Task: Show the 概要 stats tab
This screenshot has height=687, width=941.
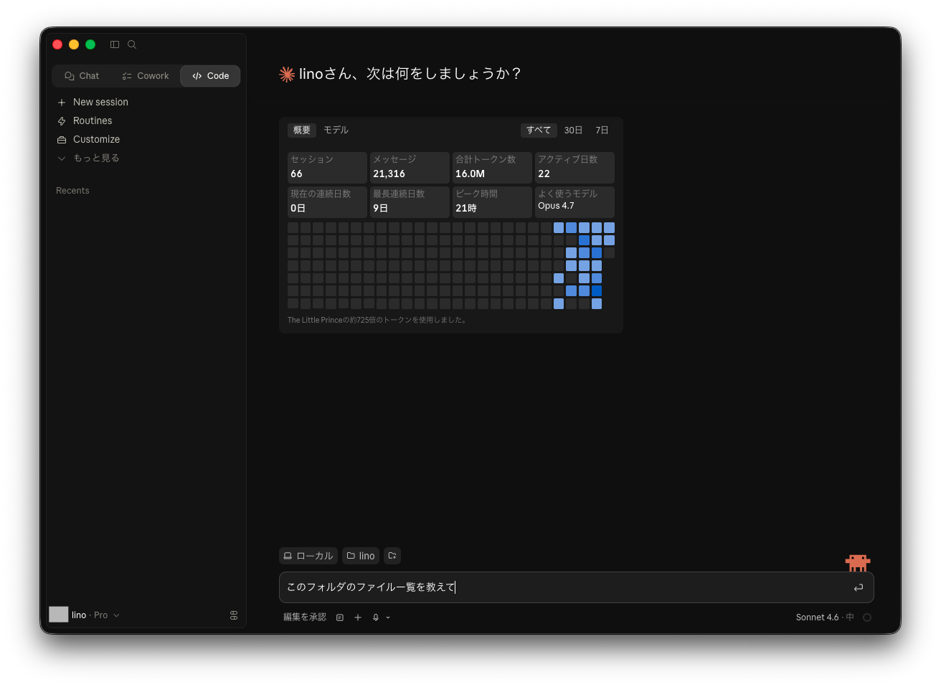Action: 302,131
